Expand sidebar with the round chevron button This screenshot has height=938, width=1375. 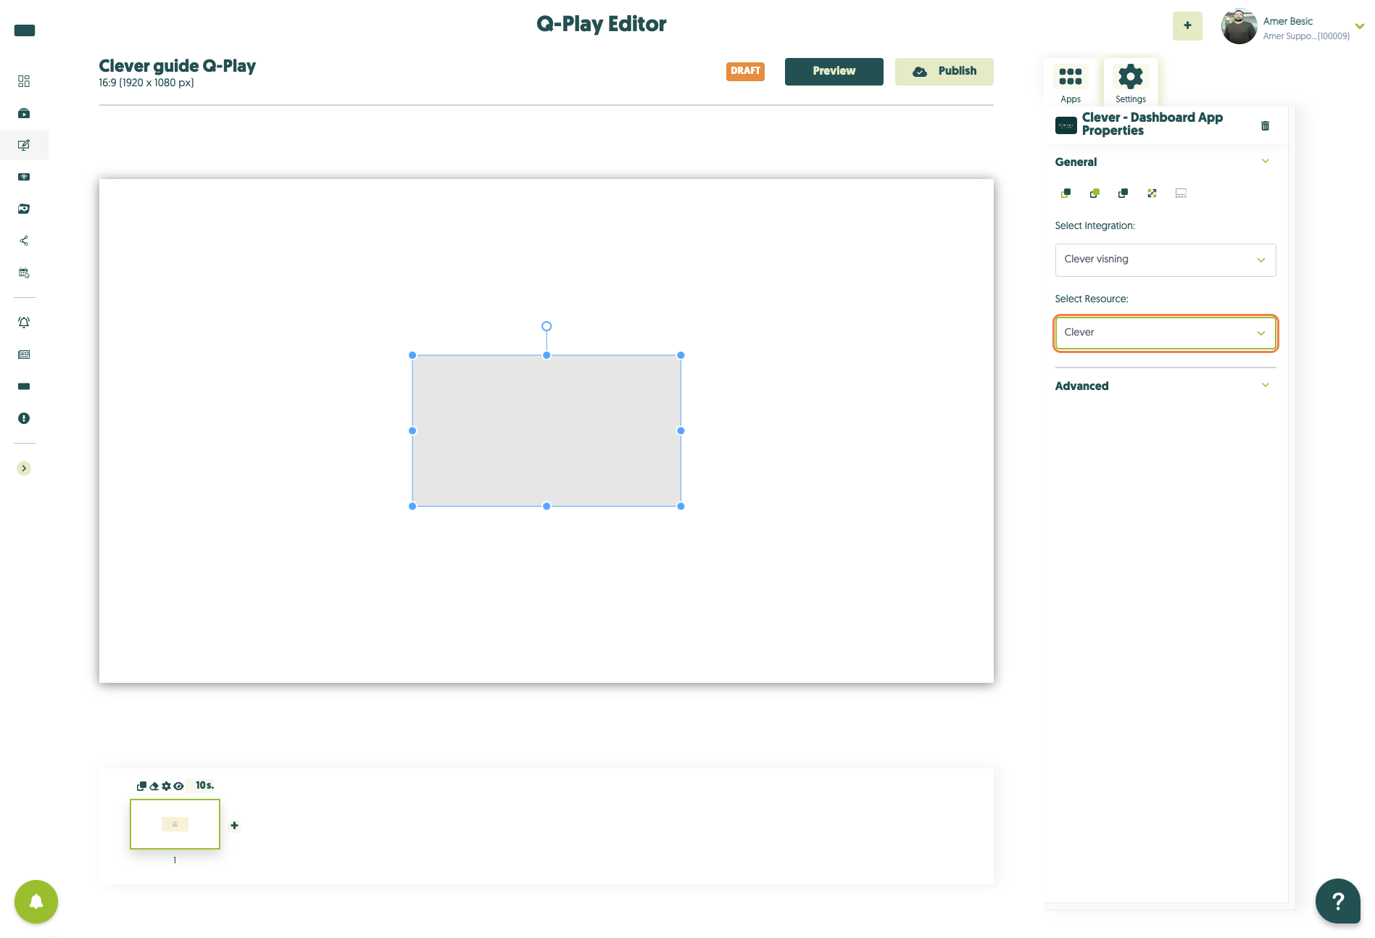(x=24, y=468)
